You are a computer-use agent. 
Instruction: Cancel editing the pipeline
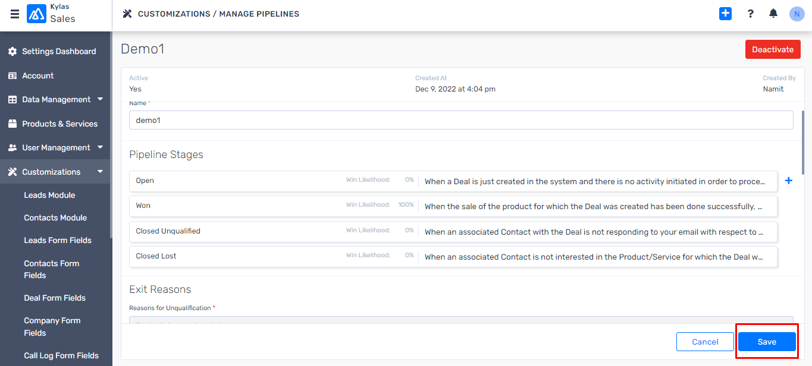pyautogui.click(x=705, y=342)
